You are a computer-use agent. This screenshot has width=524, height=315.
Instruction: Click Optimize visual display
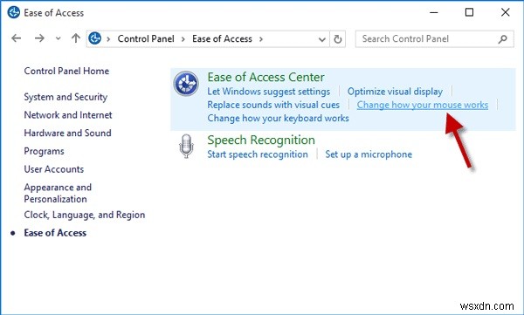tap(395, 92)
